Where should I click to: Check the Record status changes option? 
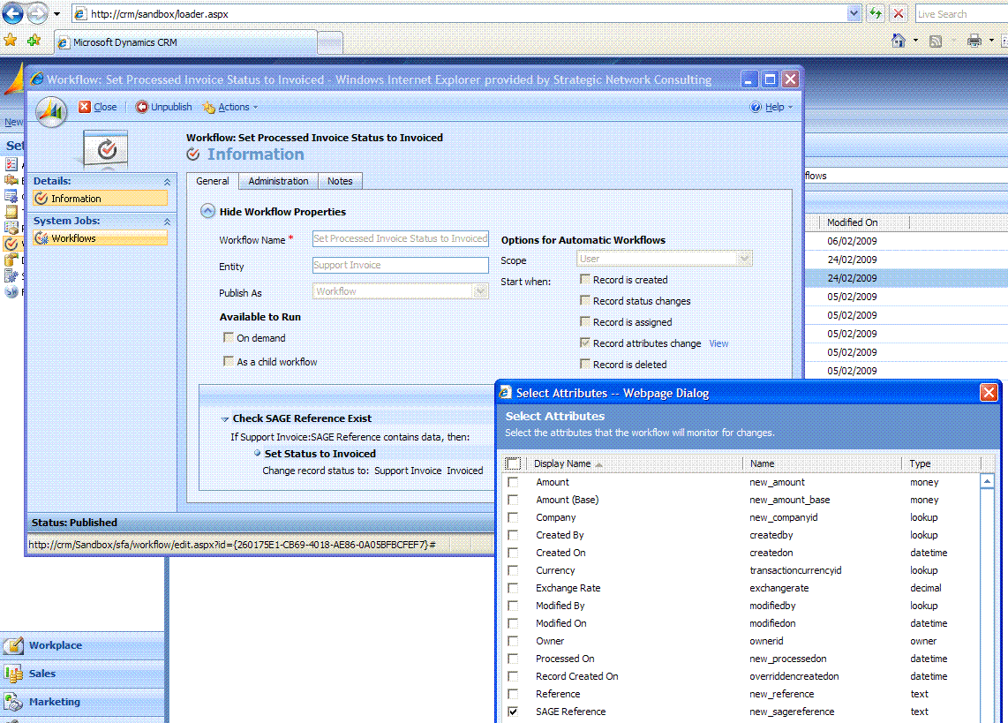pos(585,300)
